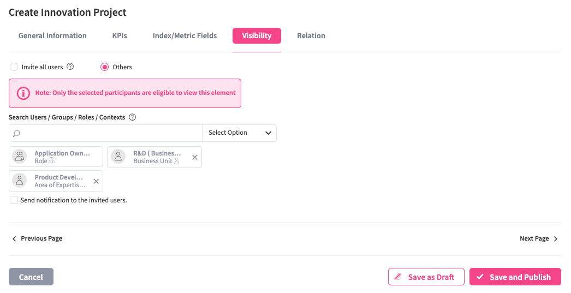Click the Application Owner role avatar icon
The height and width of the screenshot is (293, 571).
20,157
